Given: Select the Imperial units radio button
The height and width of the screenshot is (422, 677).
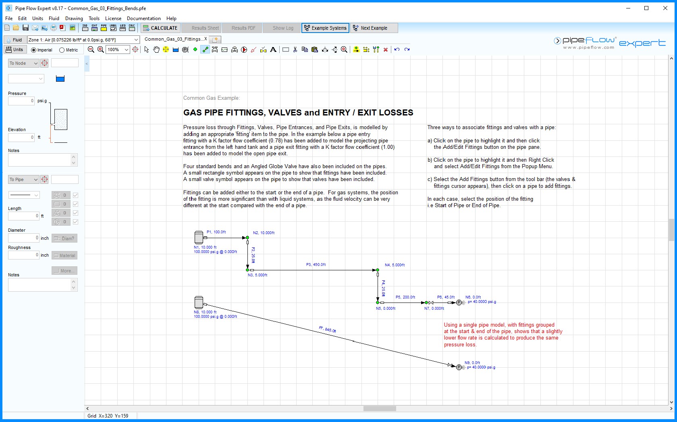Looking at the screenshot, I should (33, 50).
